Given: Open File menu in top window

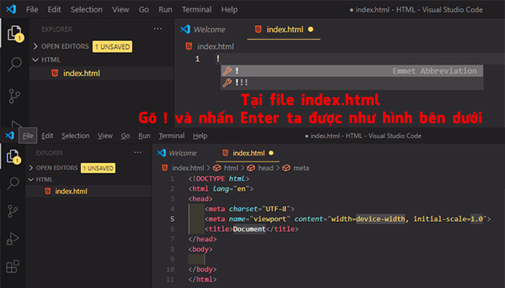Looking at the screenshot, I should coord(32,9).
